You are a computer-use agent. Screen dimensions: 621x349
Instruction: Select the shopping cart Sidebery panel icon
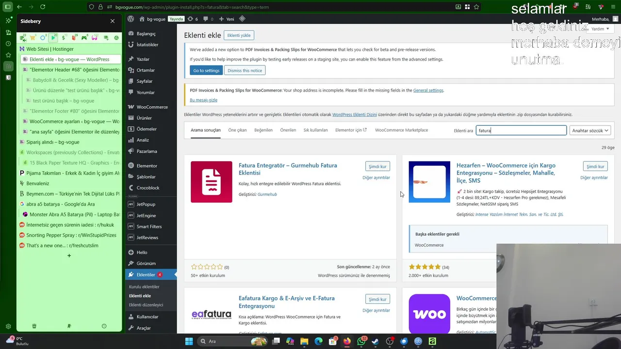pos(33,38)
